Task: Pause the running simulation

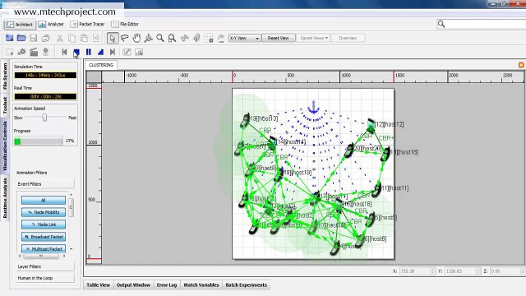Action: click(x=89, y=52)
